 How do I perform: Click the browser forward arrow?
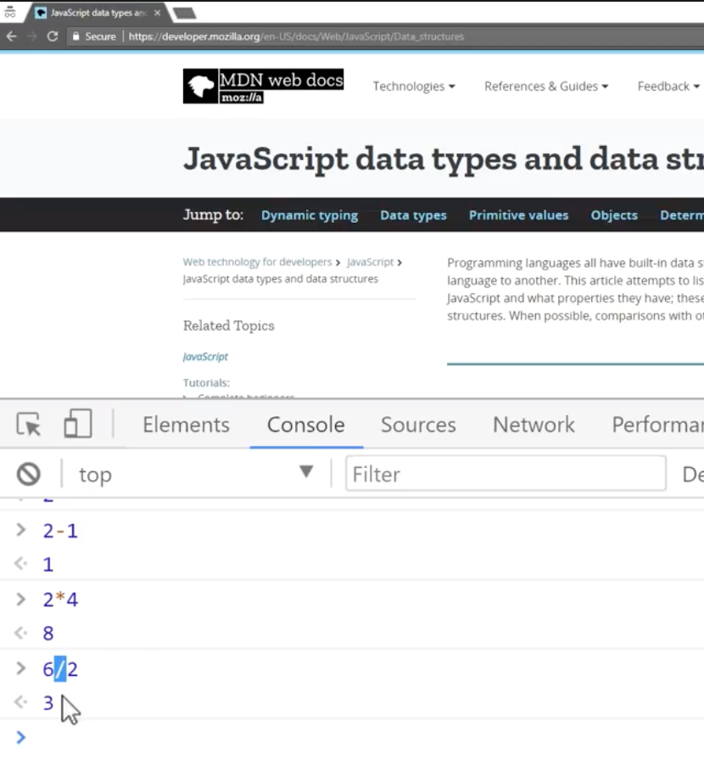[32, 36]
